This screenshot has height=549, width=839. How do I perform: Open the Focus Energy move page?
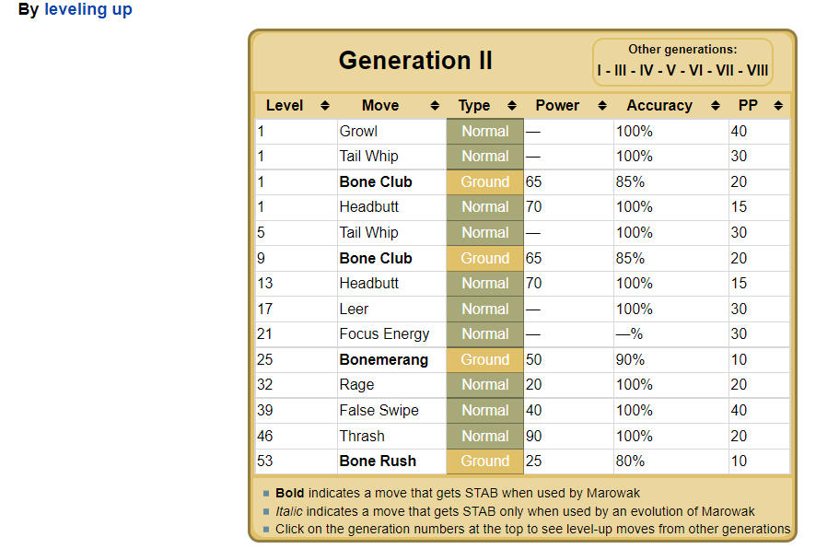pos(384,333)
